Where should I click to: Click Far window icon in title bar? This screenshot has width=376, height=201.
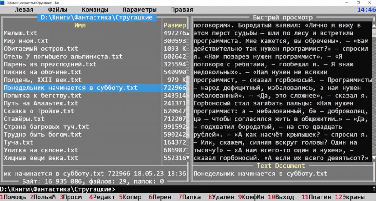[2, 3]
